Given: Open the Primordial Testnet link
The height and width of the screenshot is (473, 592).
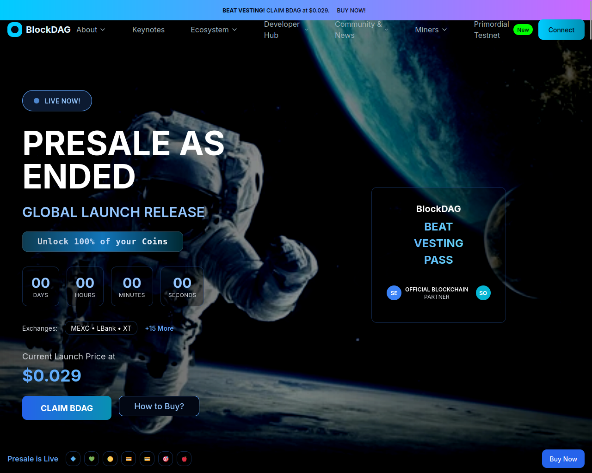Looking at the screenshot, I should (491, 30).
